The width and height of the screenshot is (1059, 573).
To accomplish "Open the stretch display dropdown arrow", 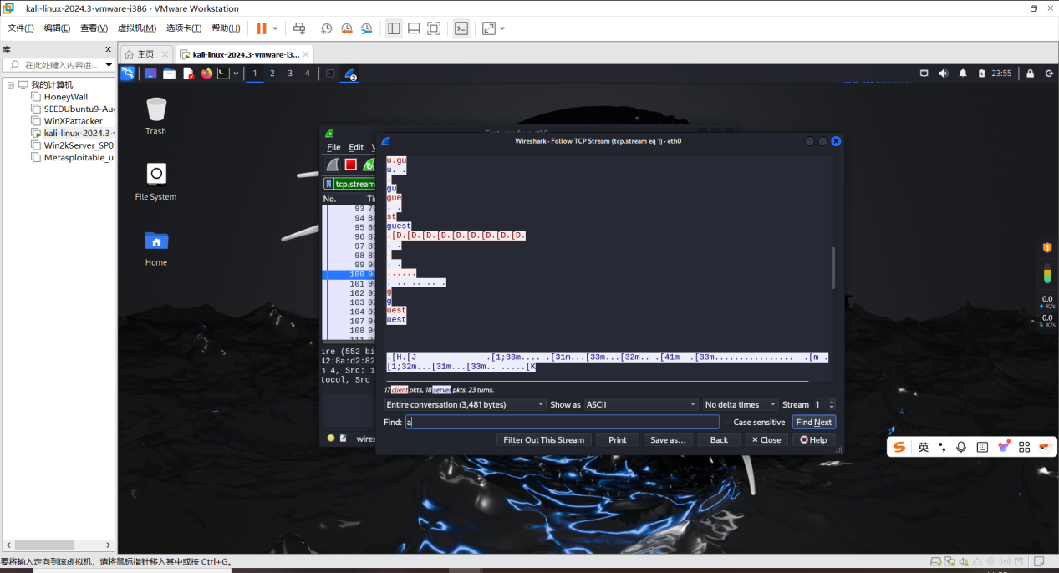I will (x=502, y=28).
